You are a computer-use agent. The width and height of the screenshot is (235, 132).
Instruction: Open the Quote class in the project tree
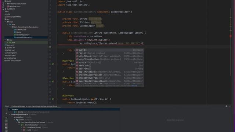point(19,32)
